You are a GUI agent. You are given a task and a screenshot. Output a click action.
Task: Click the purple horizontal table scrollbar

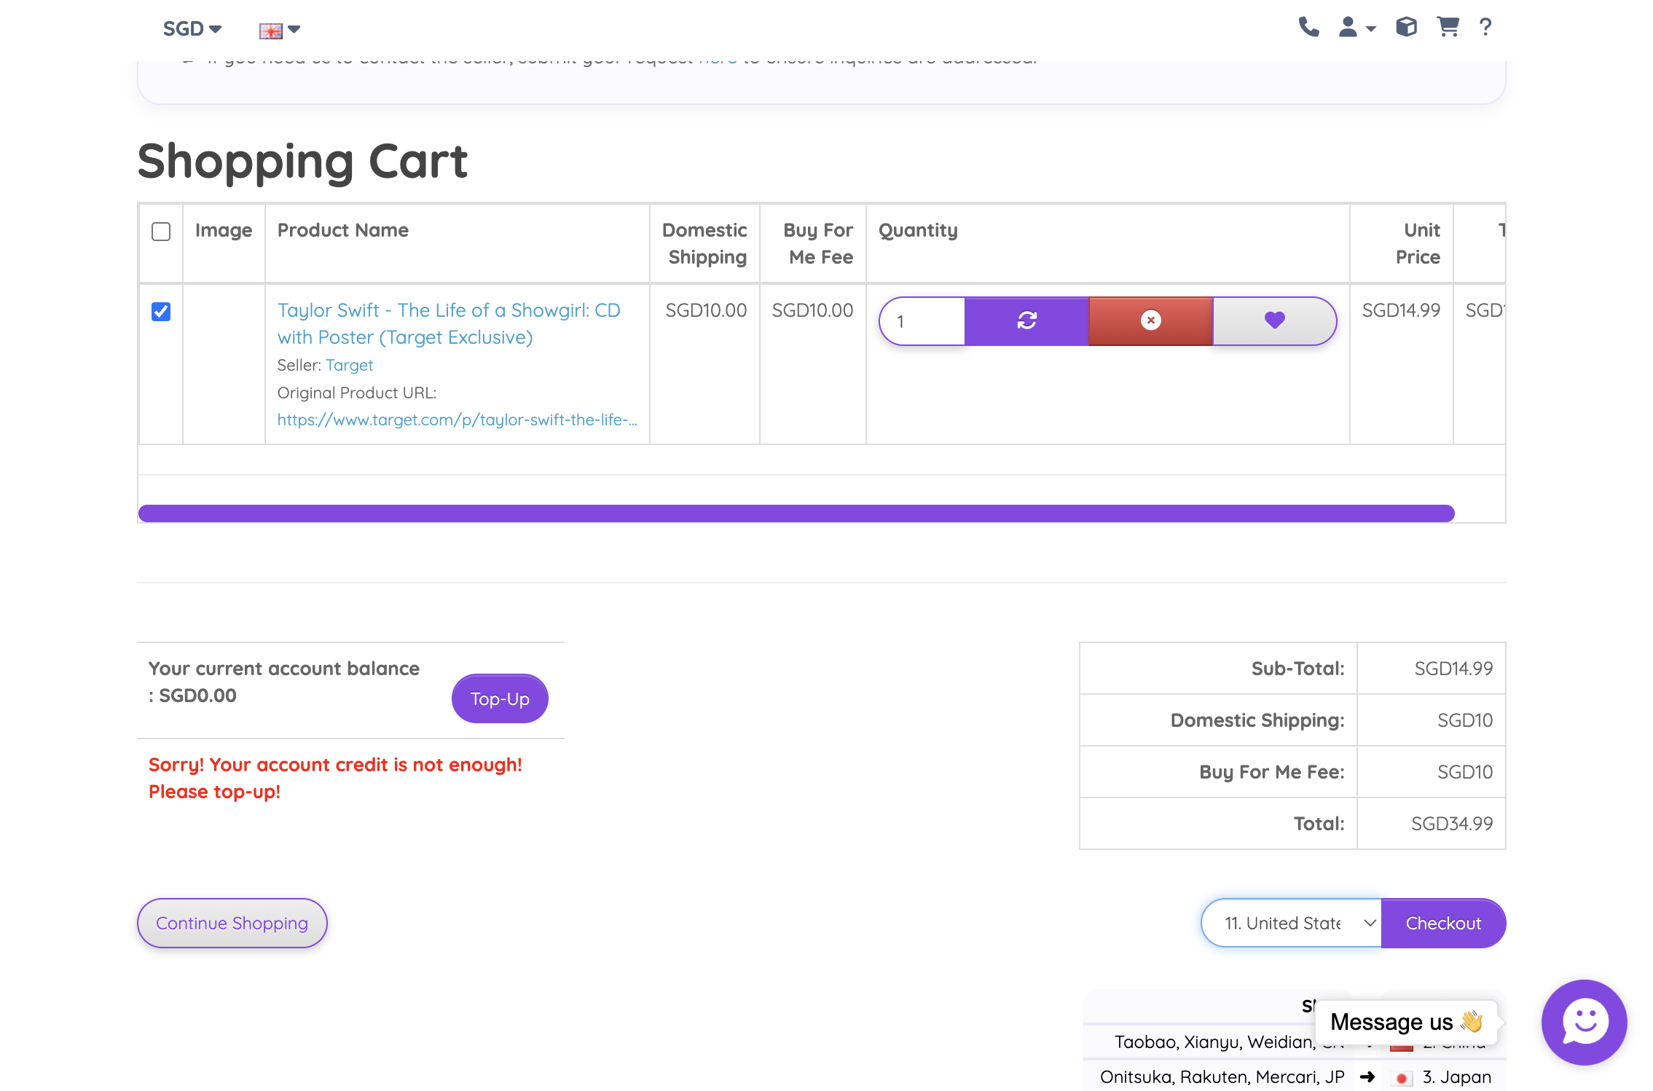pos(796,513)
